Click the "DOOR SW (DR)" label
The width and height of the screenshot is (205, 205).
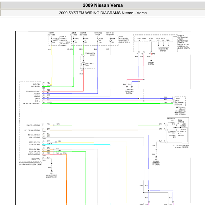point(34,152)
